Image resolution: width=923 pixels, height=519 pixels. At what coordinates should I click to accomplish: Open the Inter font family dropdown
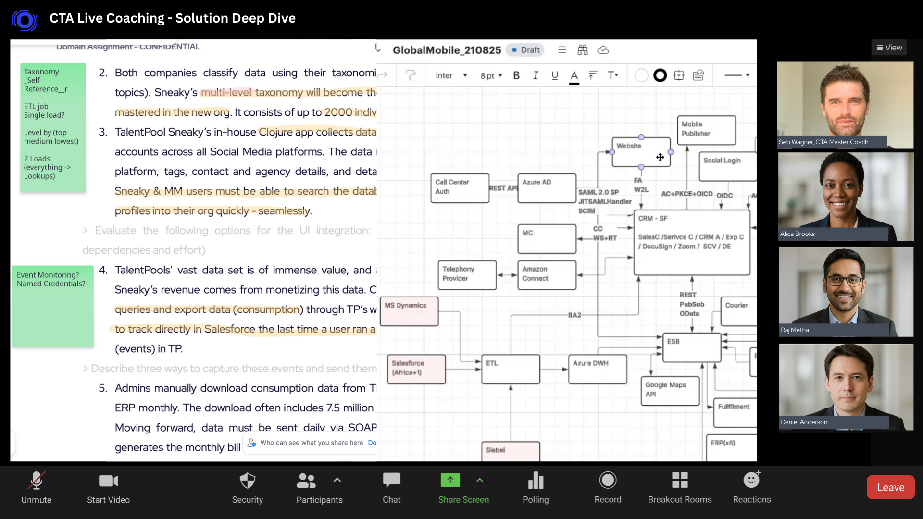(x=451, y=75)
